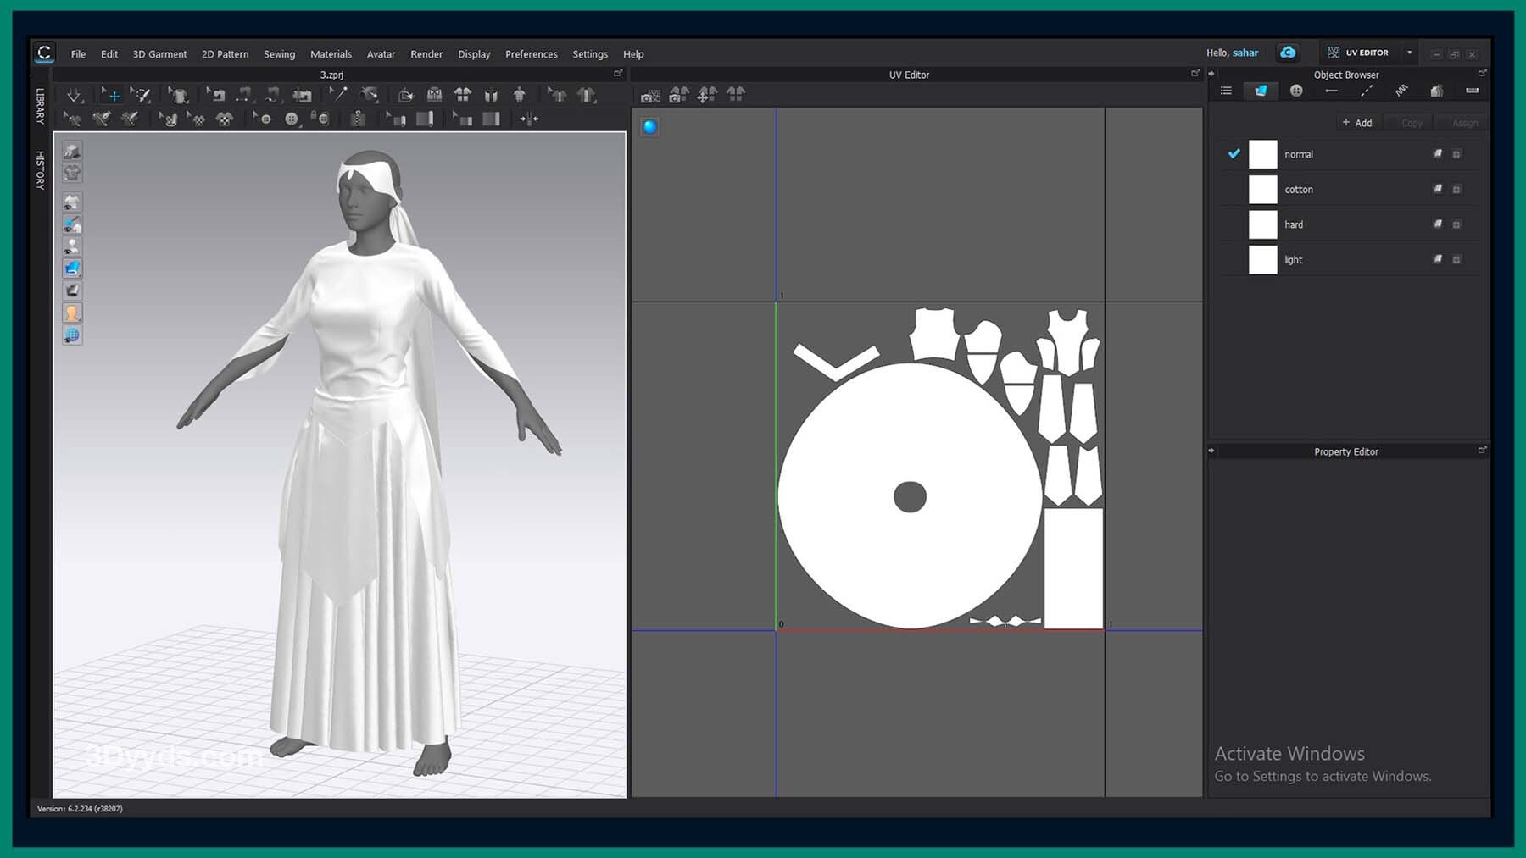Open the 2D Pattern menu
The width and height of the screenshot is (1526, 858).
[x=225, y=54]
